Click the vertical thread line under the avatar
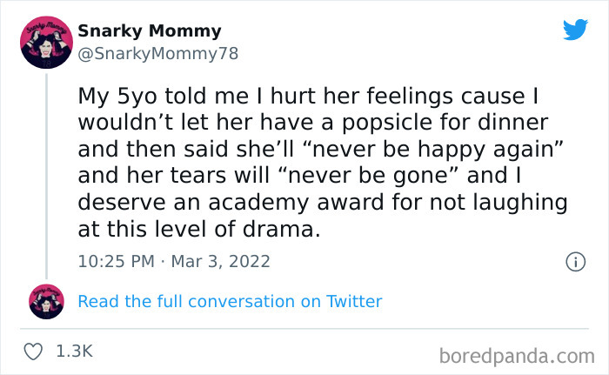This screenshot has width=609, height=375. (x=47, y=174)
